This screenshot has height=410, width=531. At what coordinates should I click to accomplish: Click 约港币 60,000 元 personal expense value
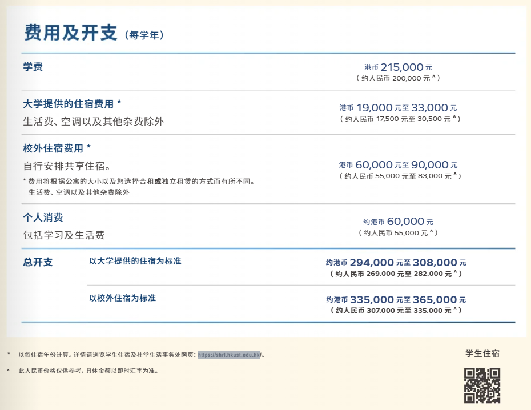(x=399, y=222)
